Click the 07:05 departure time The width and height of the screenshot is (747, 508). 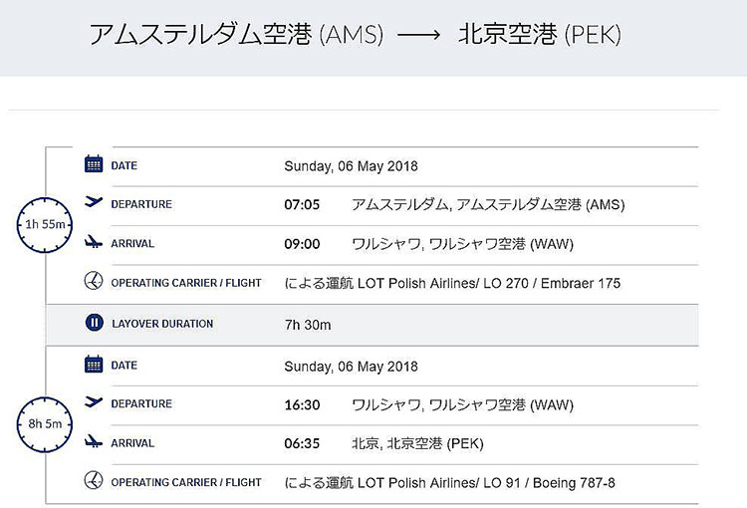302,205
